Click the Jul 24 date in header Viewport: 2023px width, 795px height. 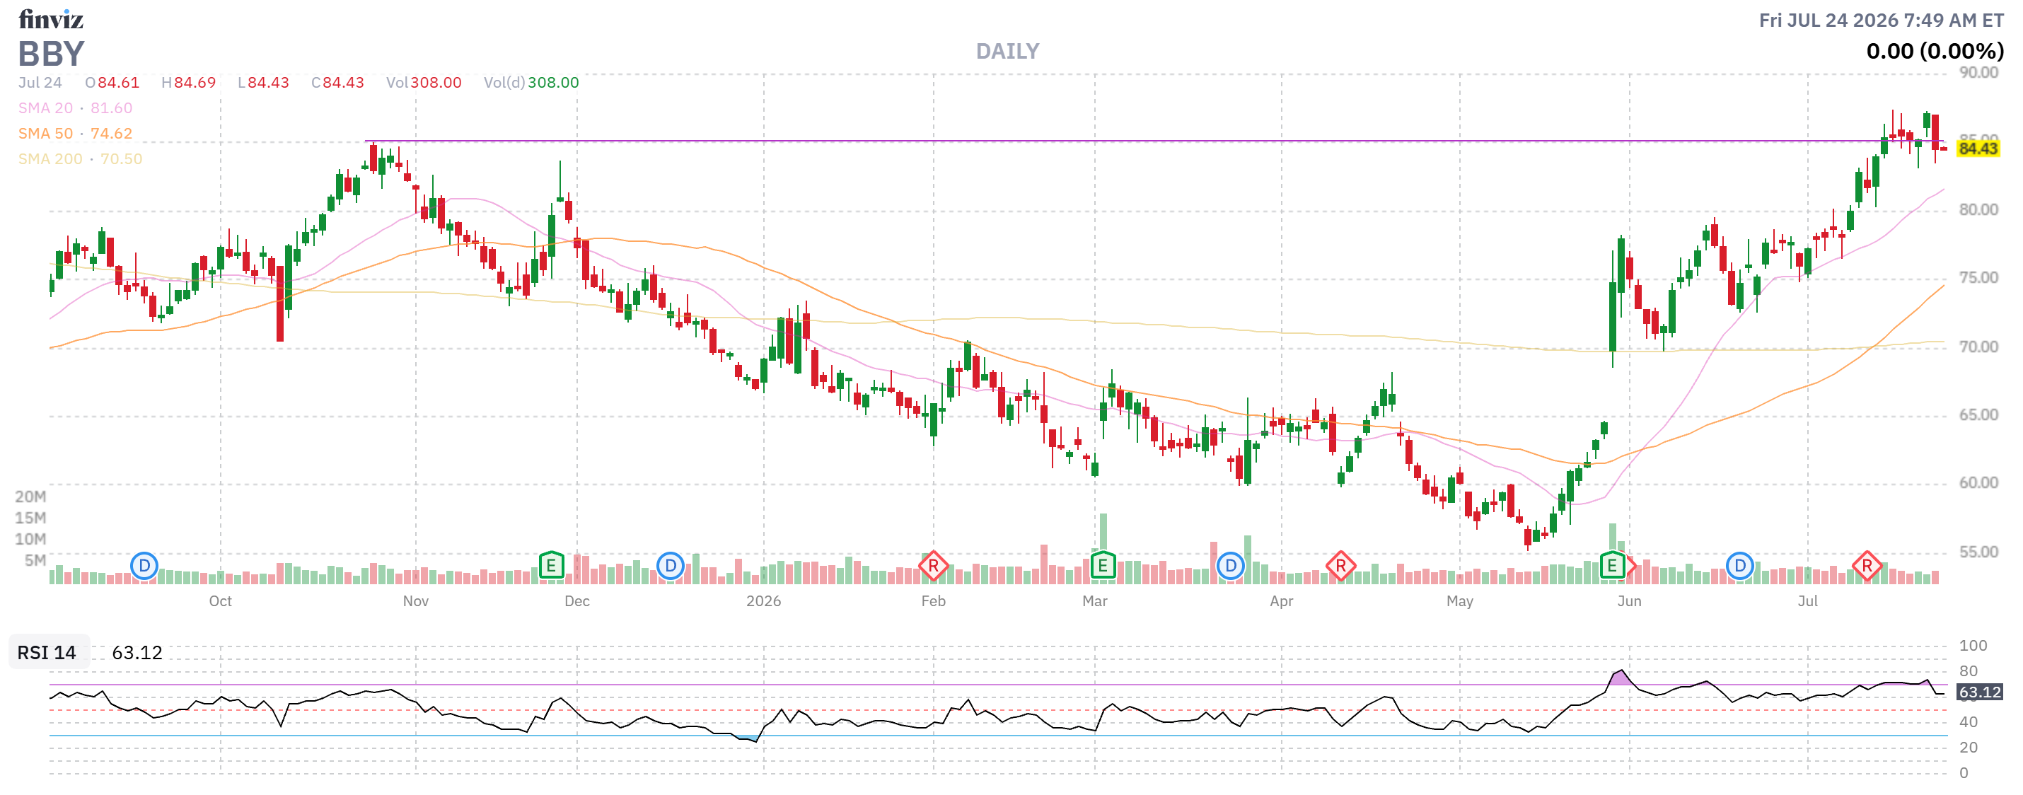(x=40, y=83)
